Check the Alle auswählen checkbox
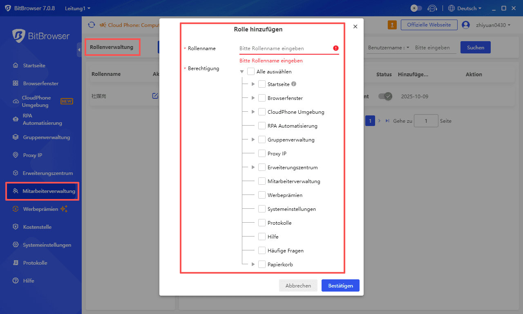This screenshot has height=314, width=523. pos(251,71)
